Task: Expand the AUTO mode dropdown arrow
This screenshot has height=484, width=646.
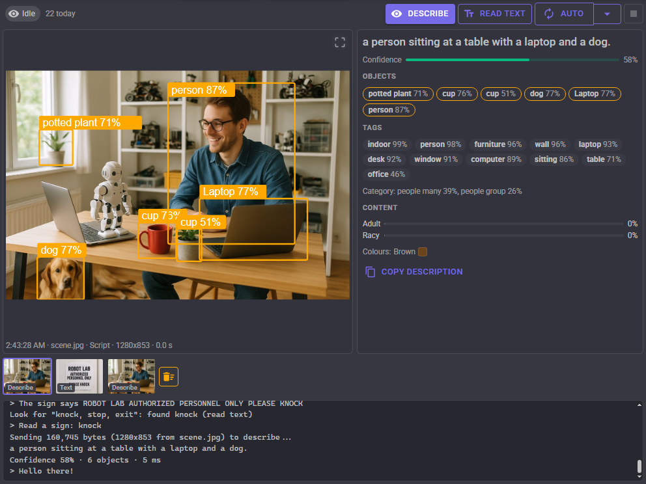Action: 607,14
